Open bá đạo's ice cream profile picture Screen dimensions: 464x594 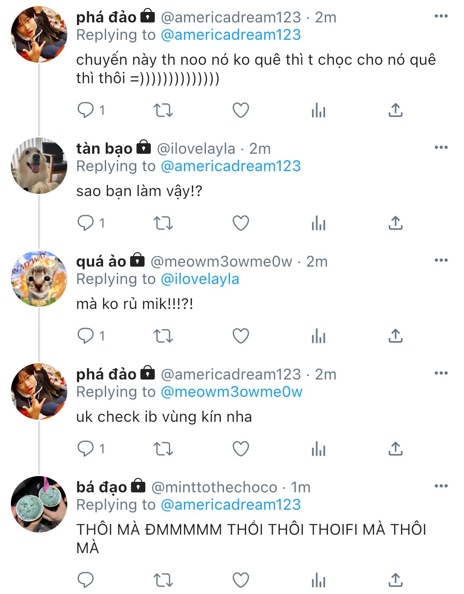[x=39, y=504]
